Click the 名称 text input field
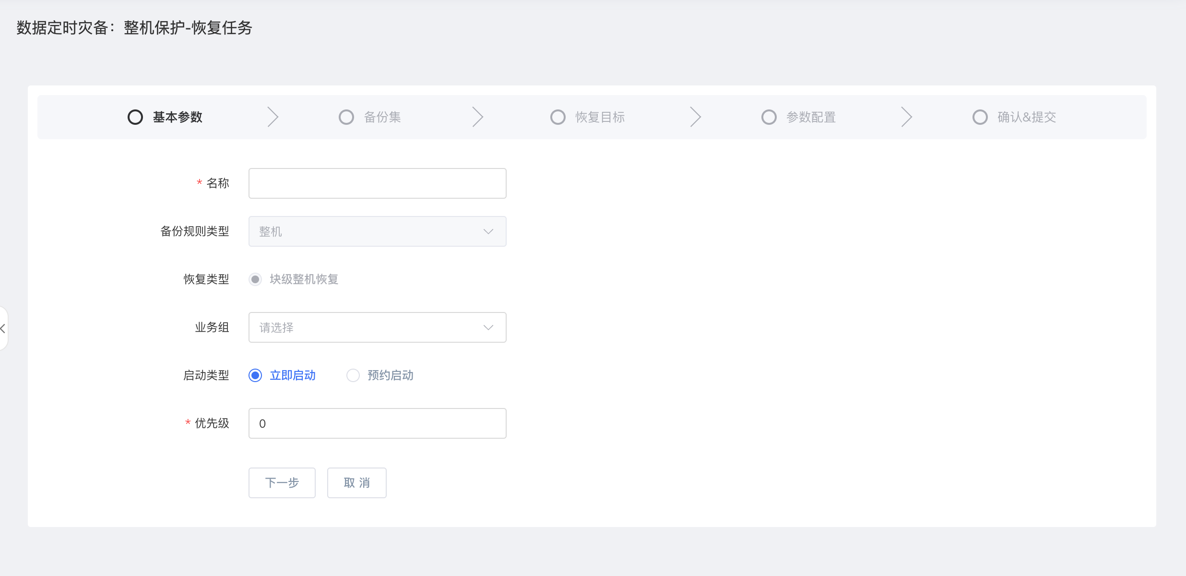Screen dimensions: 1186x576 tap(377, 183)
